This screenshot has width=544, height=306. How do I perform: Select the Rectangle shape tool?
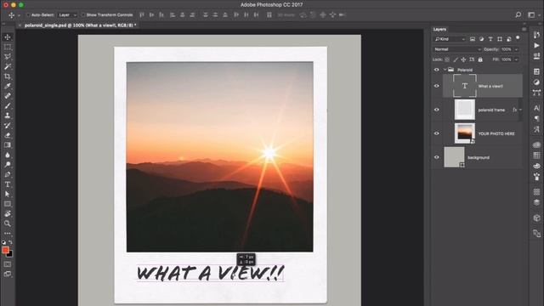click(8, 204)
